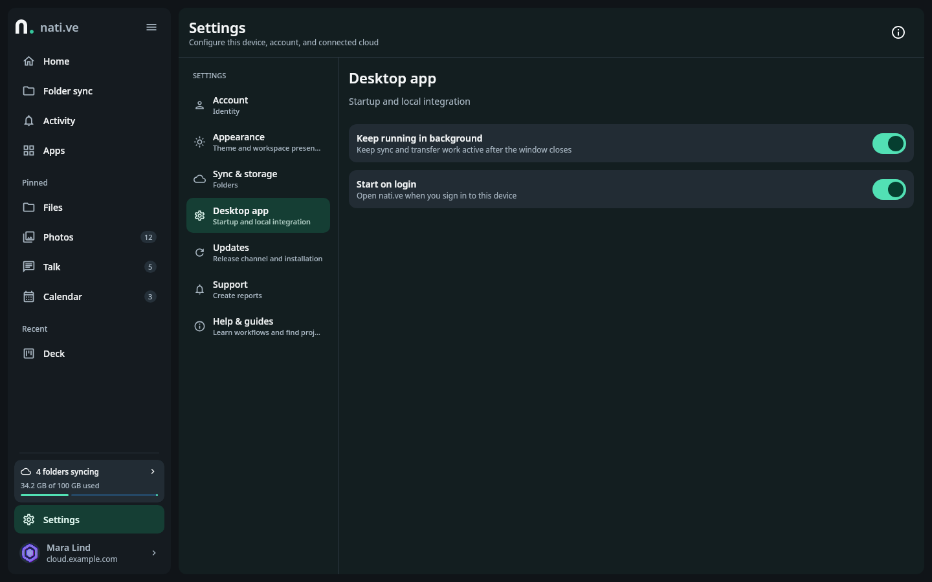Click the Apps grid icon

click(28, 151)
